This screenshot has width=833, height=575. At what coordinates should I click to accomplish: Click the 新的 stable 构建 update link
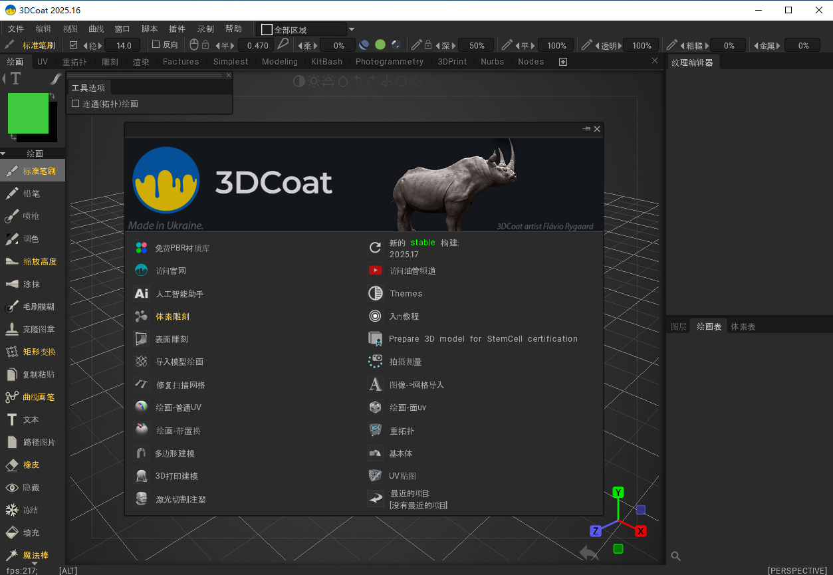click(x=423, y=248)
